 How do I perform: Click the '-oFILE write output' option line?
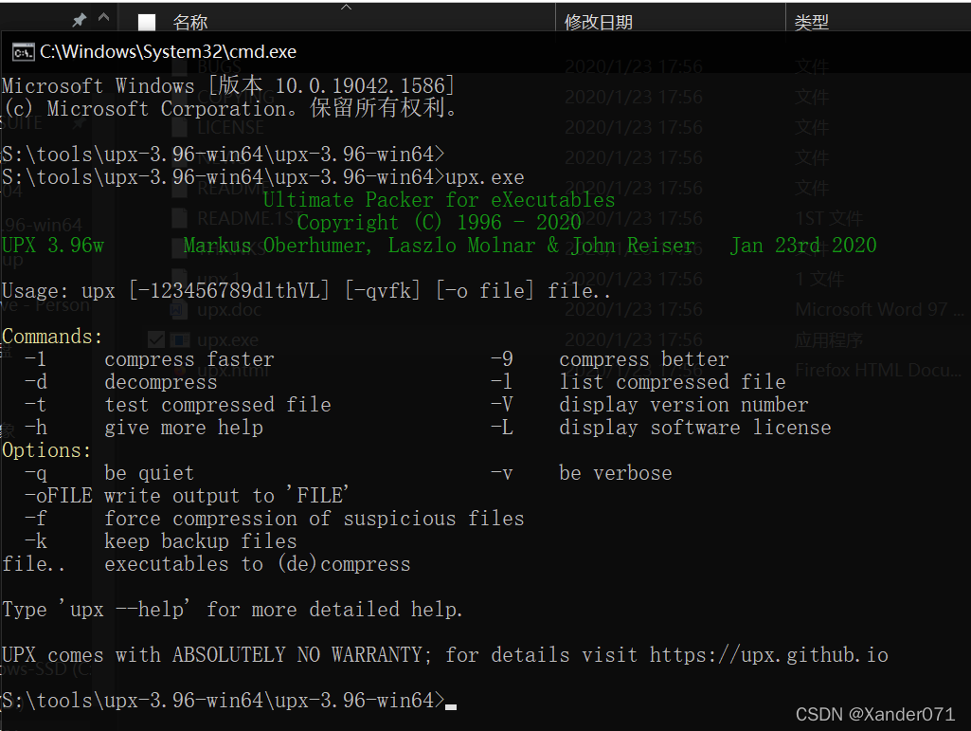click(187, 496)
